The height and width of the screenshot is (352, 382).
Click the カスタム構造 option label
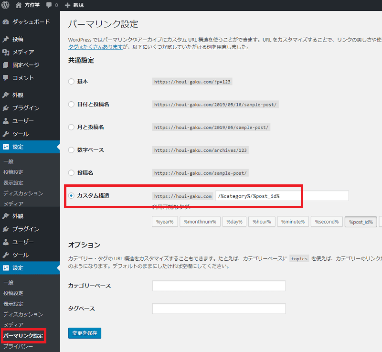click(93, 196)
